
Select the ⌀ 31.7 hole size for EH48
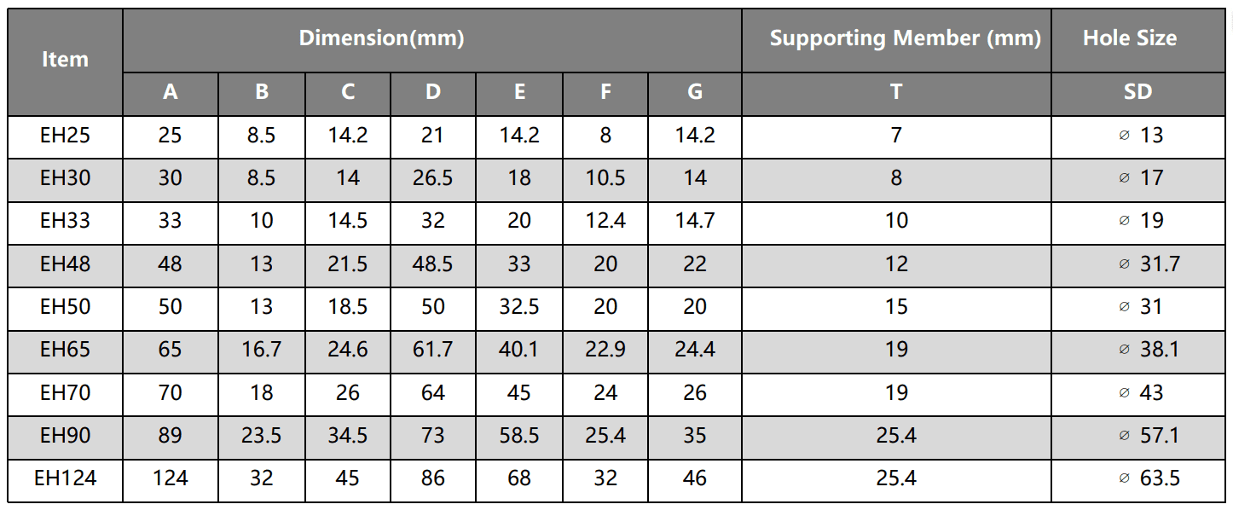(x=1149, y=264)
